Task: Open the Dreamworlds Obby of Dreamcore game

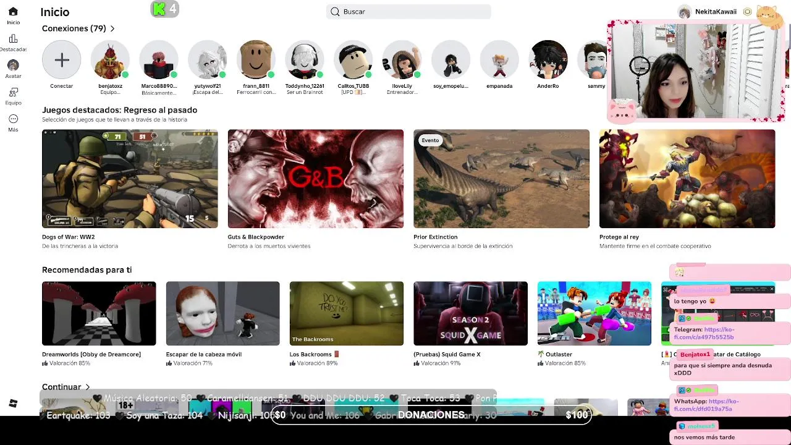Action: pos(99,313)
